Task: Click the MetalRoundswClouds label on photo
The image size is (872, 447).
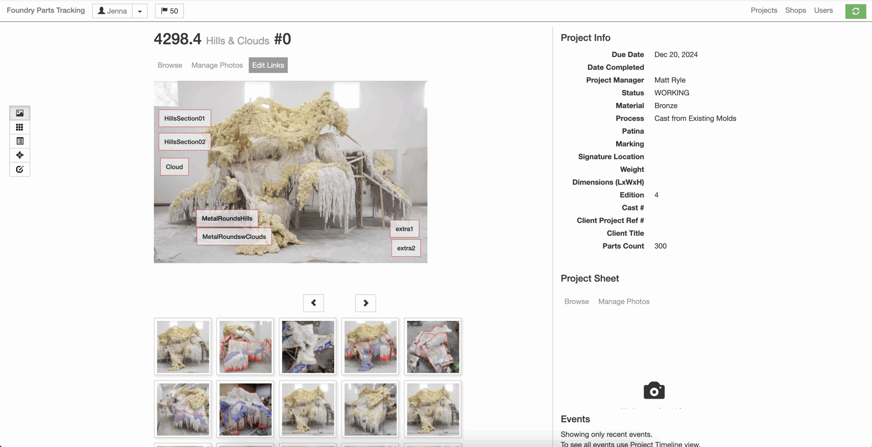Action: [234, 236]
